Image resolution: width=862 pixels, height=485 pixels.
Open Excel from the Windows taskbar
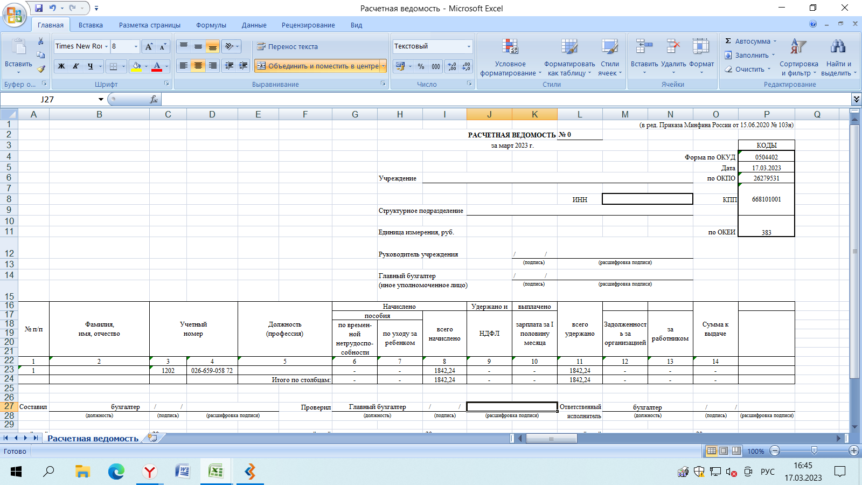(x=215, y=472)
